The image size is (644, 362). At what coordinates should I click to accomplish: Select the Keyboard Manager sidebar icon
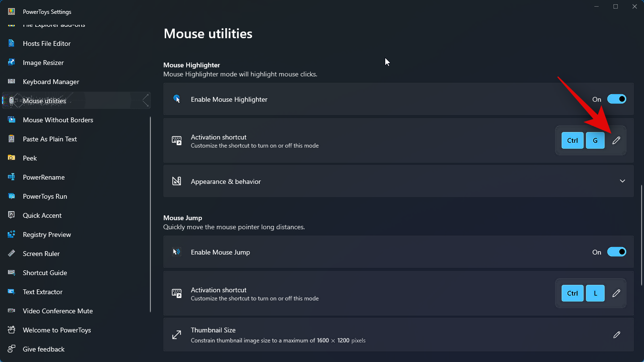point(11,81)
